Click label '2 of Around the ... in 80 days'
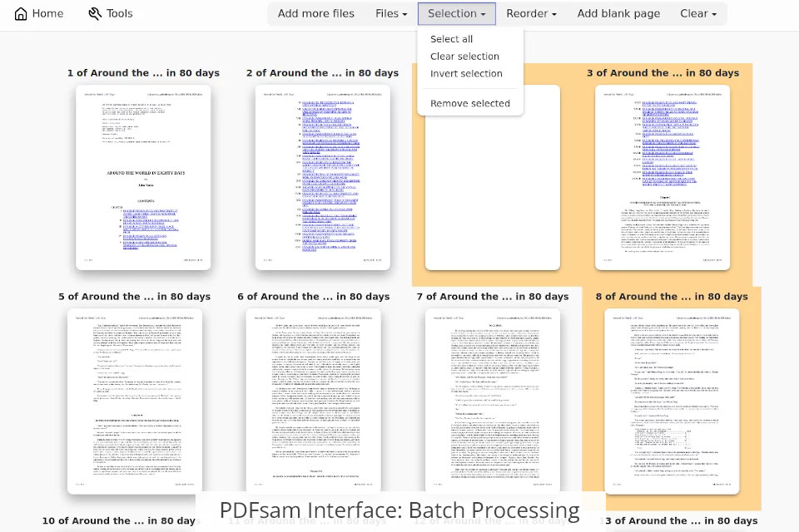This screenshot has width=799, height=532. tap(323, 73)
